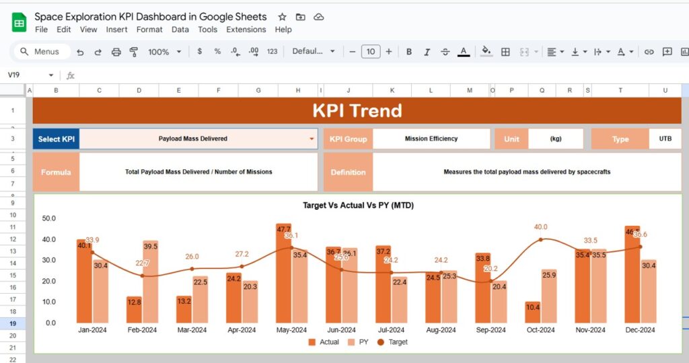Viewport: 689px width, 363px height.
Task: Click the Actual legend entry
Action: pyautogui.click(x=324, y=342)
